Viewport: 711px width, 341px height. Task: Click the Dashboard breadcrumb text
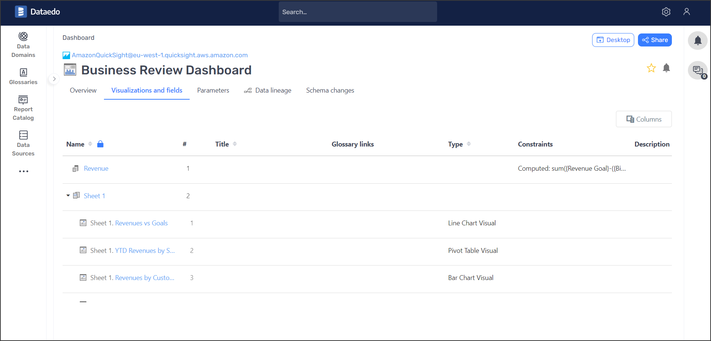(78, 38)
